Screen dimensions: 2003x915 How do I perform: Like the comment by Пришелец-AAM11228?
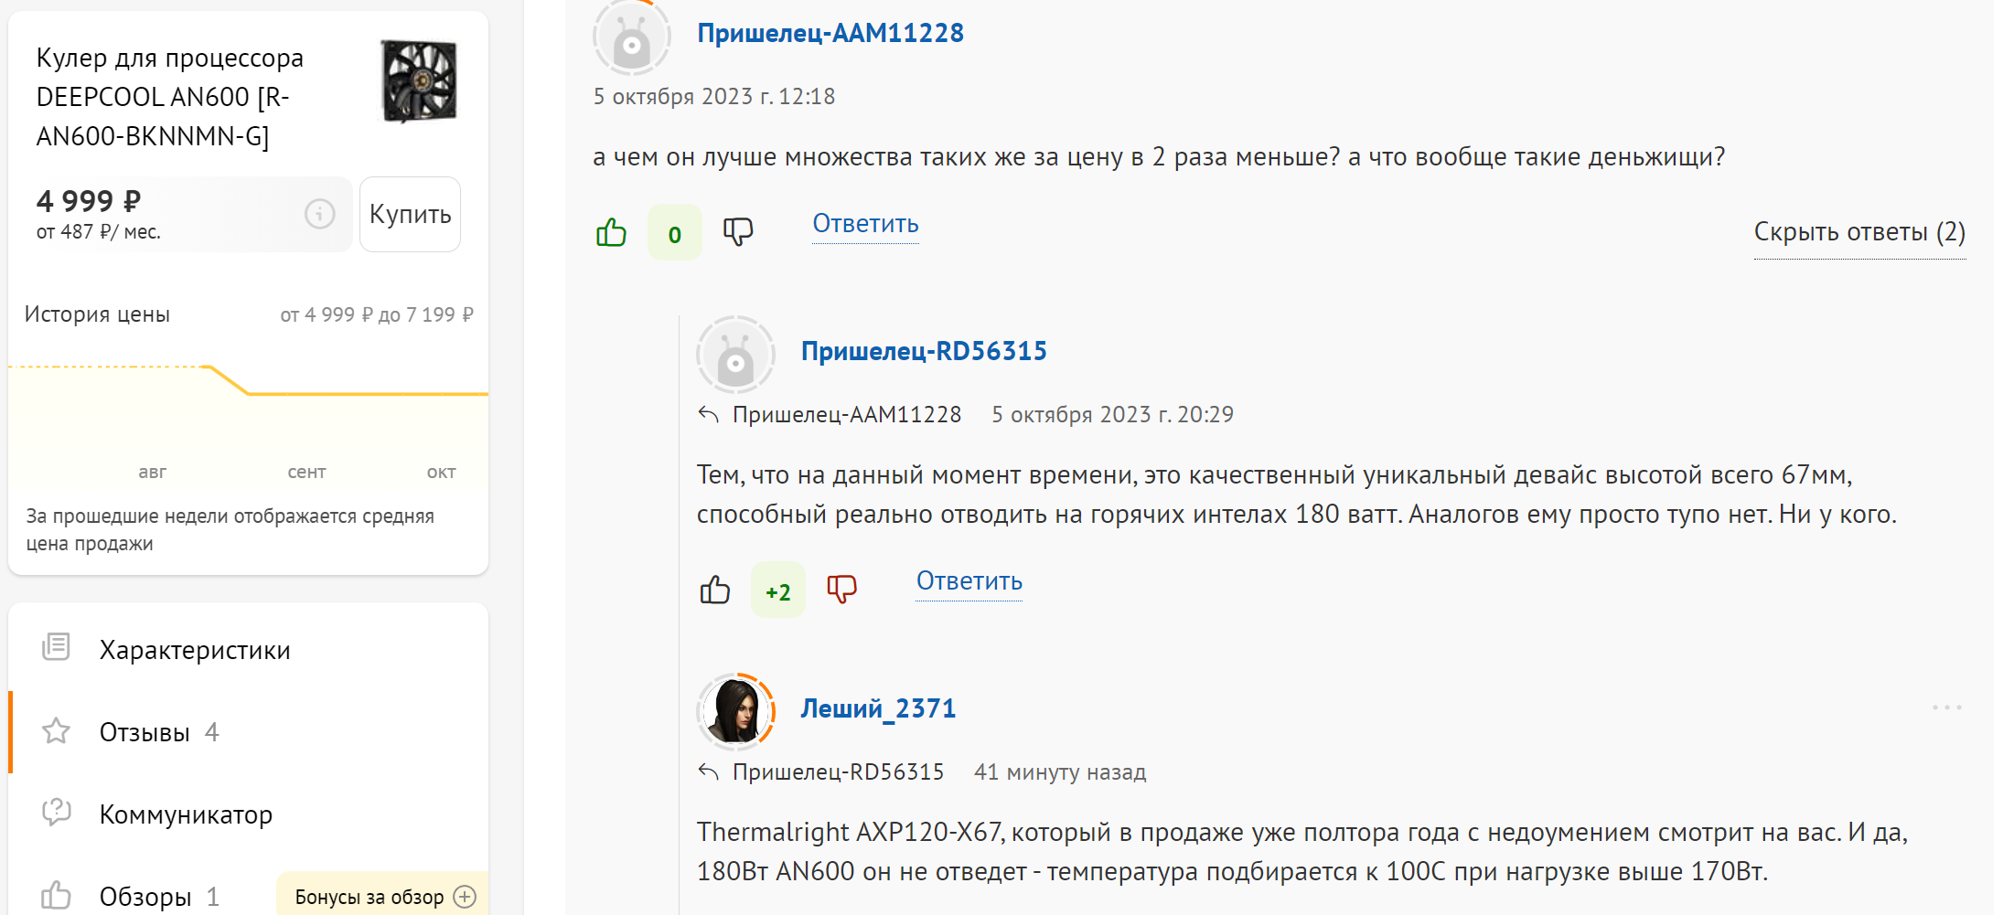click(x=611, y=232)
